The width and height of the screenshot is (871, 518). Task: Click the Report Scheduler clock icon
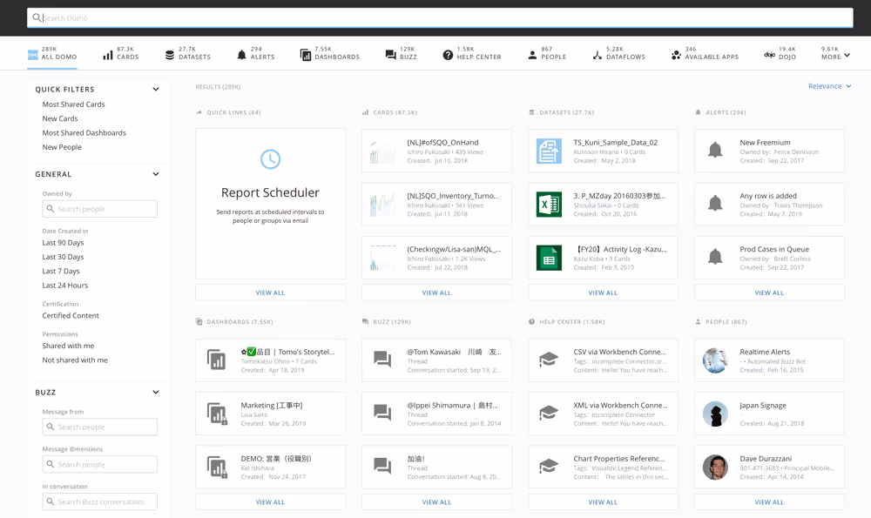(271, 159)
